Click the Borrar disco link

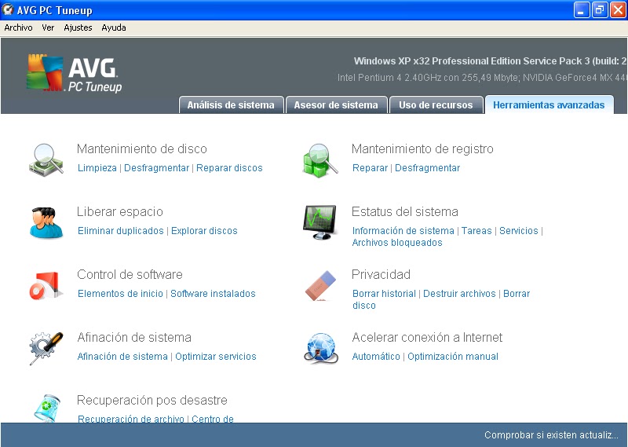(x=517, y=294)
